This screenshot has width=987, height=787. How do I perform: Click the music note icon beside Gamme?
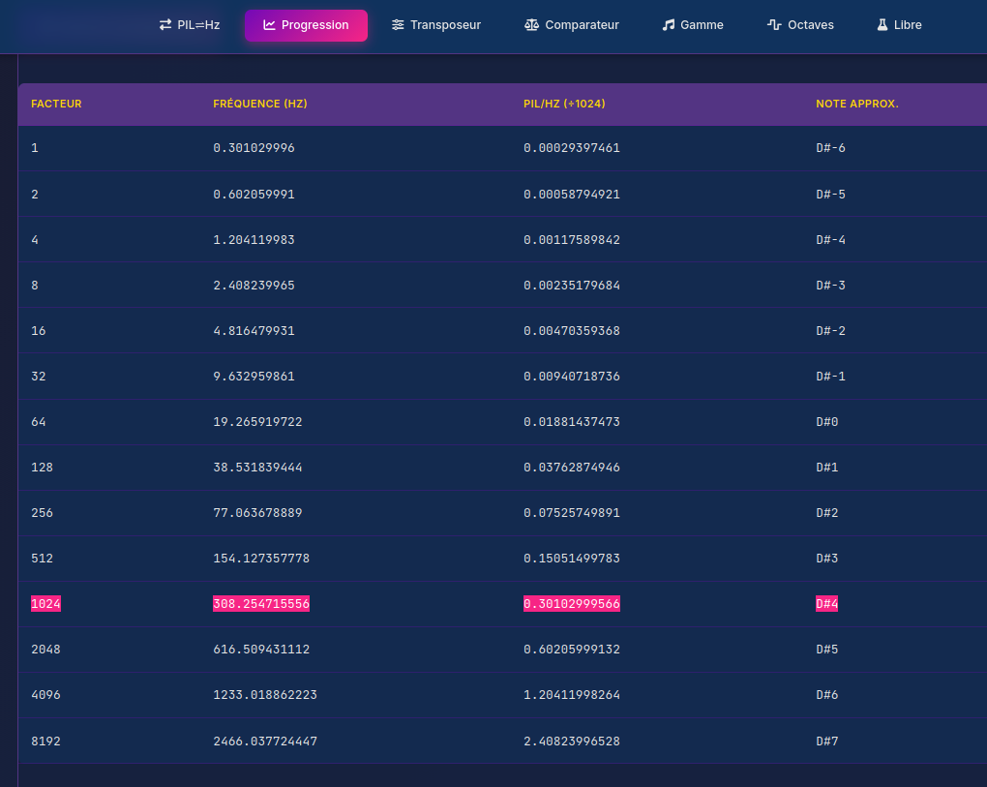click(669, 25)
